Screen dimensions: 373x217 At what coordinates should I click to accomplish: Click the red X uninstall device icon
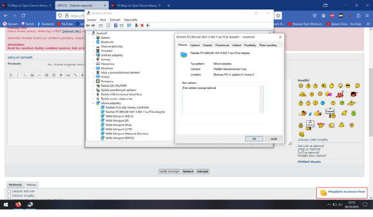pos(142,26)
